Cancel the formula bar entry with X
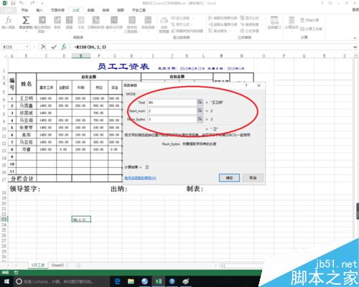Image resolution: width=359 pixels, height=287 pixels. tap(43, 47)
